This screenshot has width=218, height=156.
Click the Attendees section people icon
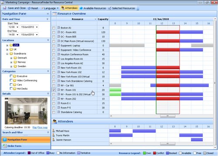coord(54,121)
